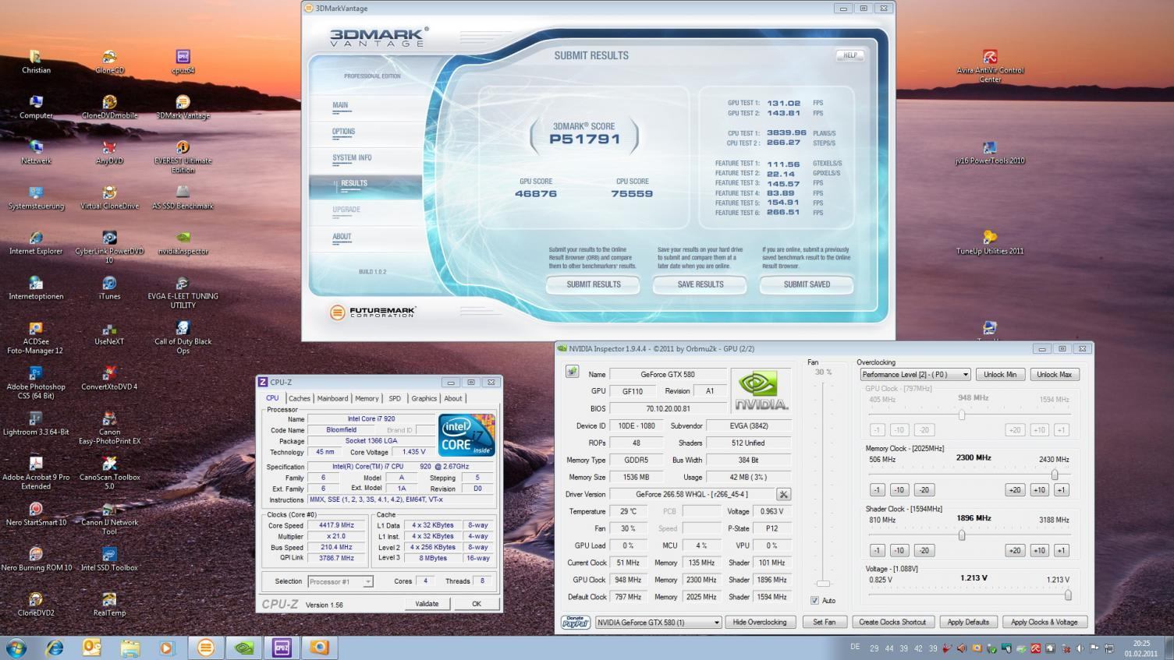Open the CloneCD desktop icon
This screenshot has height=660, width=1174.
tap(109, 62)
